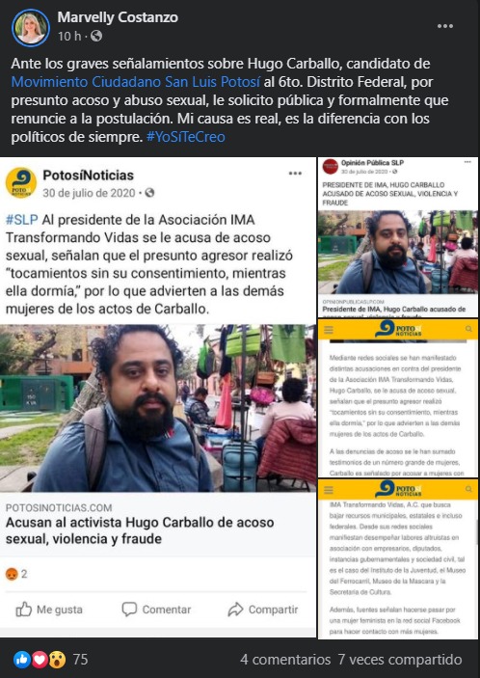
Task: Open the Opinión Pública SLP screenshot thumbnail
Action: (x=398, y=237)
